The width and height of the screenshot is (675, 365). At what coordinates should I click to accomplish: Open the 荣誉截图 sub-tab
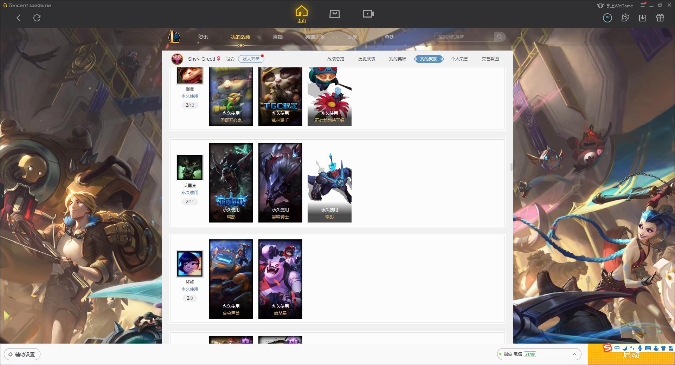[490, 59]
